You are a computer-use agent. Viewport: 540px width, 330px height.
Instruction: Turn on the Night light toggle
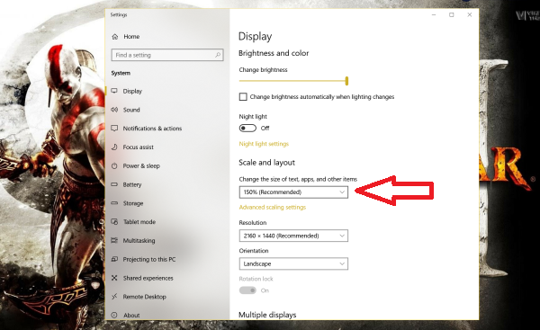click(x=247, y=128)
